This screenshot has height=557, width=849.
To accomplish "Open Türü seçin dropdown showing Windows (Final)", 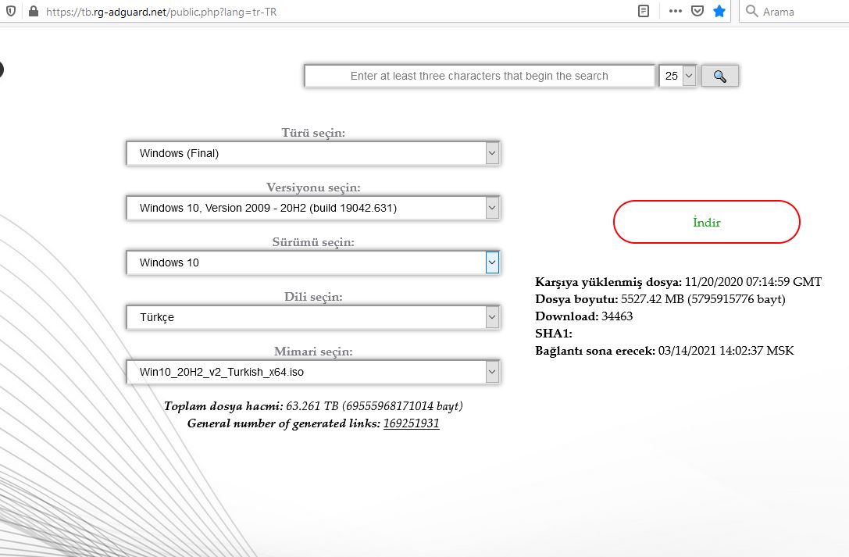I will (x=313, y=153).
